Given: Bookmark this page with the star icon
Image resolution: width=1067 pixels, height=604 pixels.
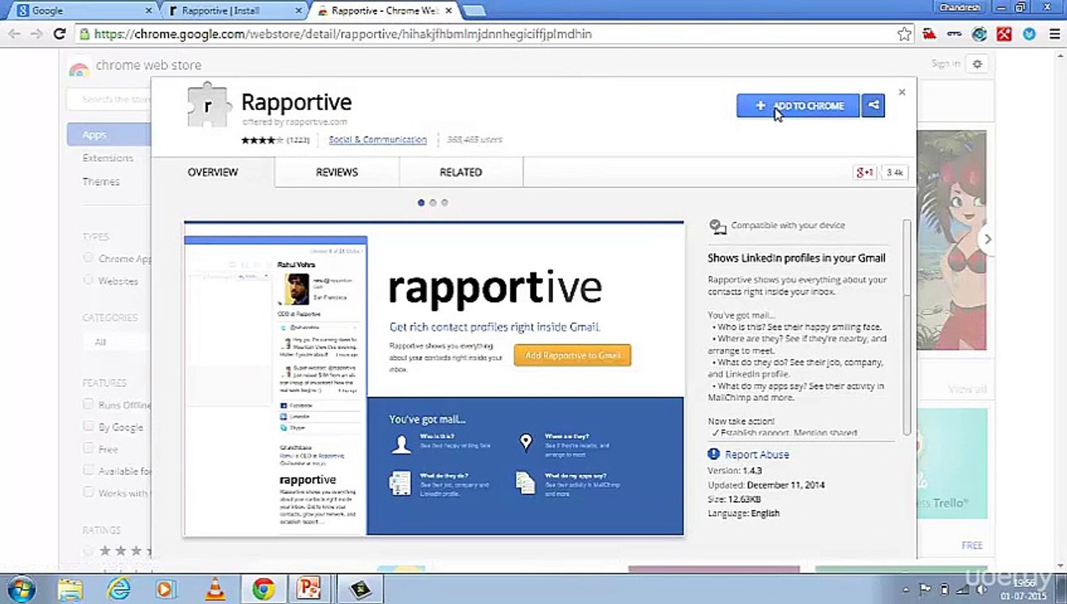Looking at the screenshot, I should 903,34.
